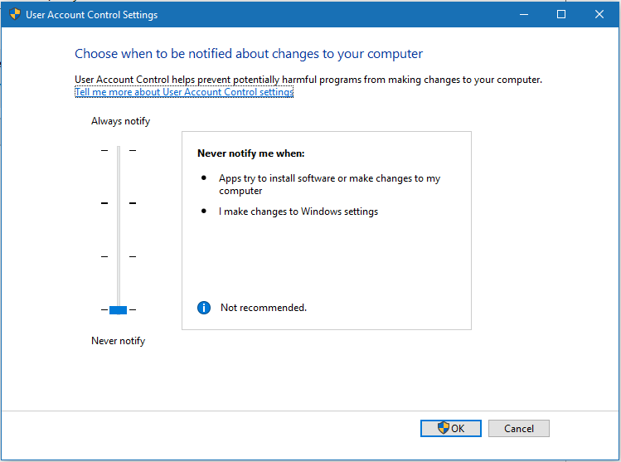Image resolution: width=621 pixels, height=462 pixels.
Task: Open Tell me more about User Account Control link
Action: pyautogui.click(x=184, y=92)
